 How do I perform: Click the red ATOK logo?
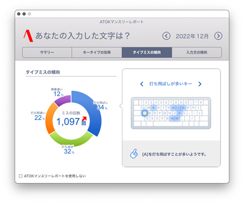(28, 36)
